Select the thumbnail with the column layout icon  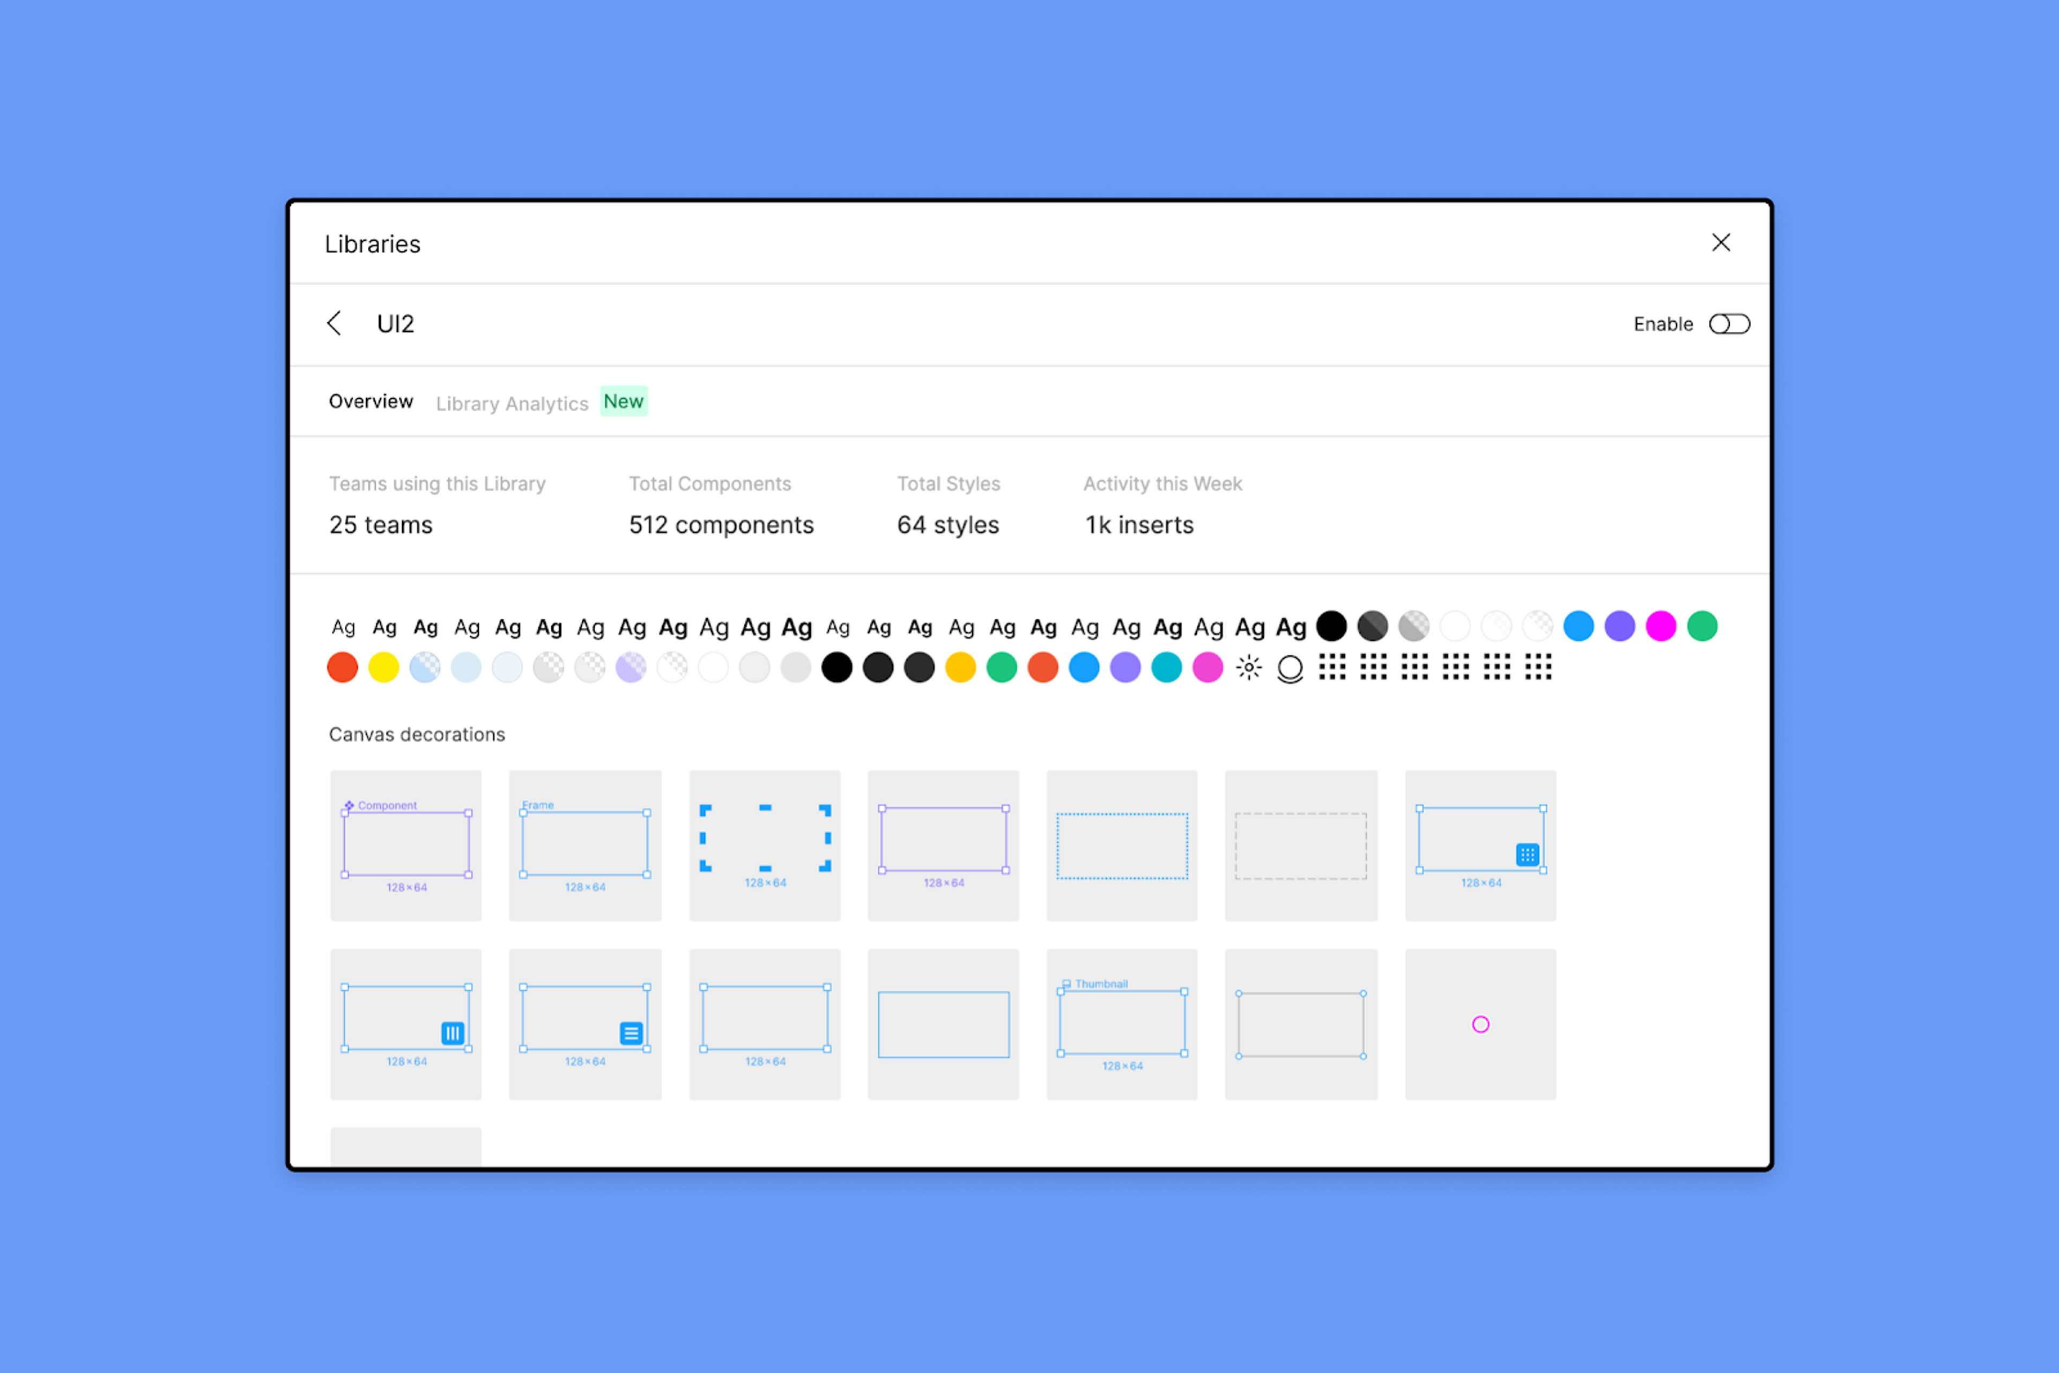point(405,1023)
